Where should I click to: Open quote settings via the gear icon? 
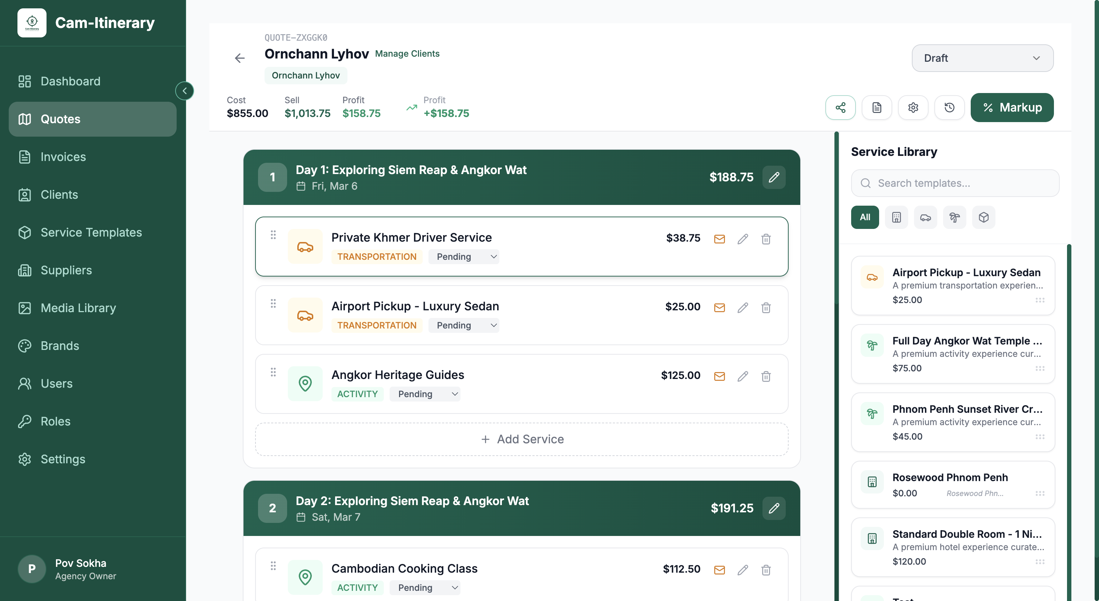click(x=913, y=107)
